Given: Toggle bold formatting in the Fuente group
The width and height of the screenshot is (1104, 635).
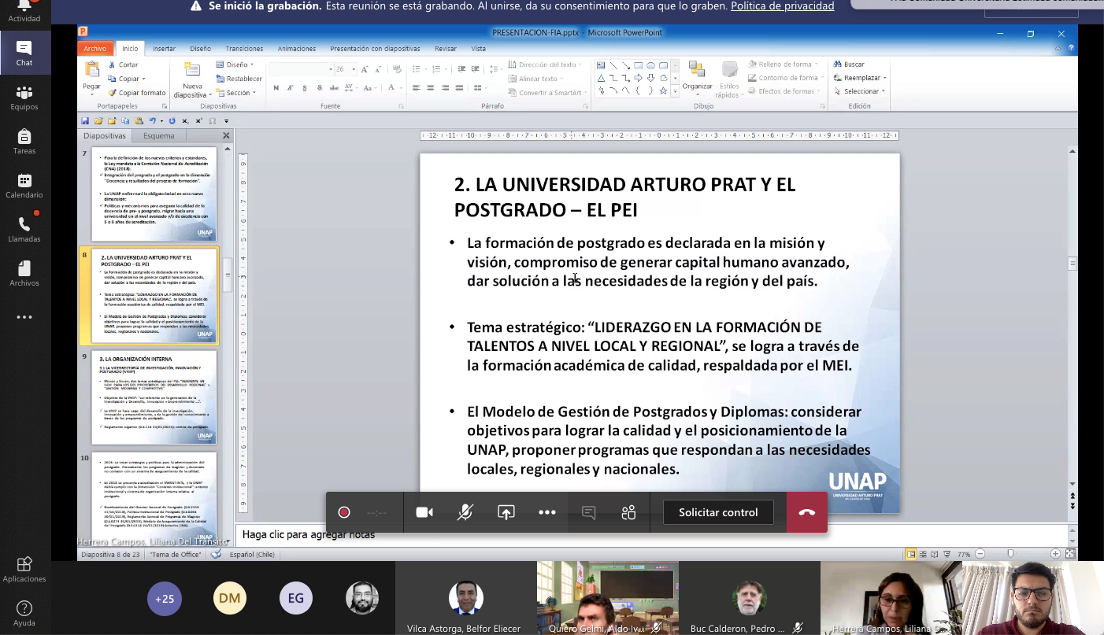Looking at the screenshot, I should (276, 88).
